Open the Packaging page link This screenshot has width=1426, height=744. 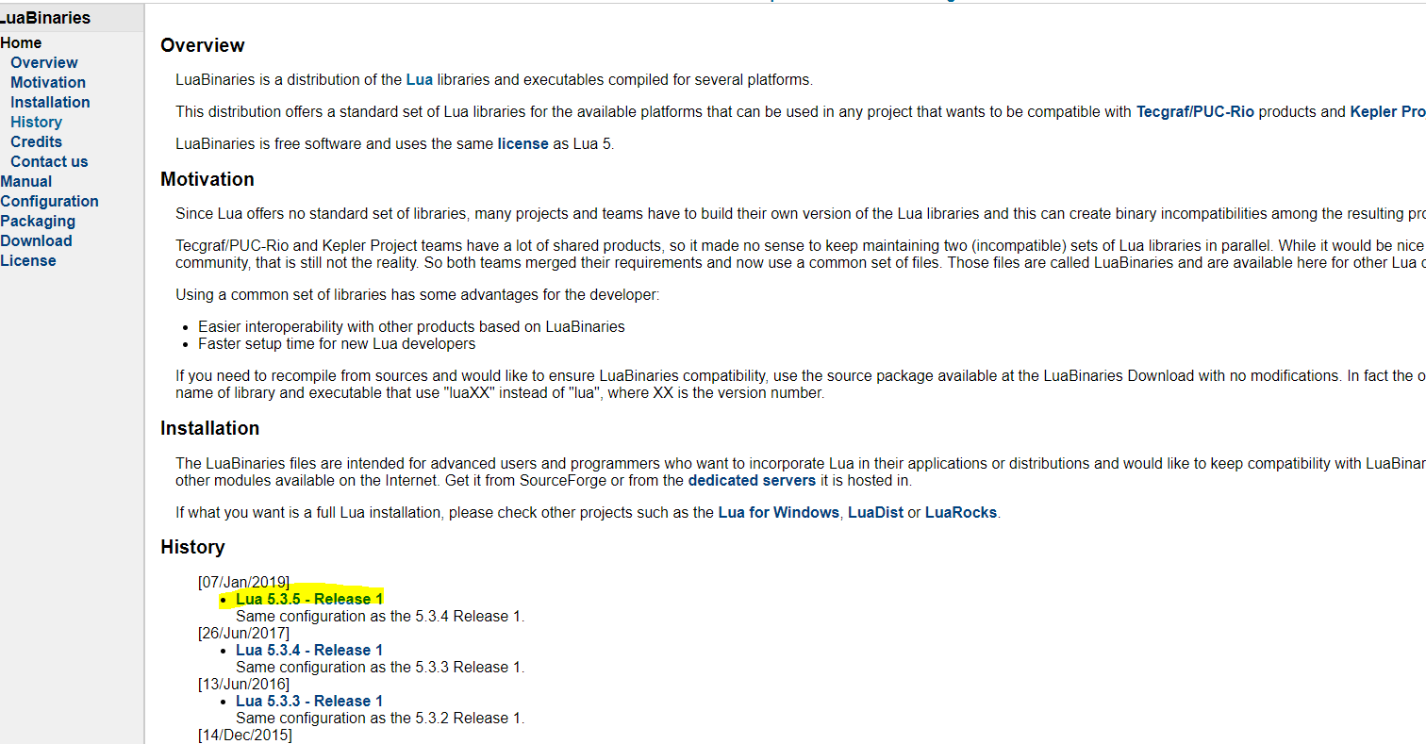pyautogui.click(x=38, y=221)
